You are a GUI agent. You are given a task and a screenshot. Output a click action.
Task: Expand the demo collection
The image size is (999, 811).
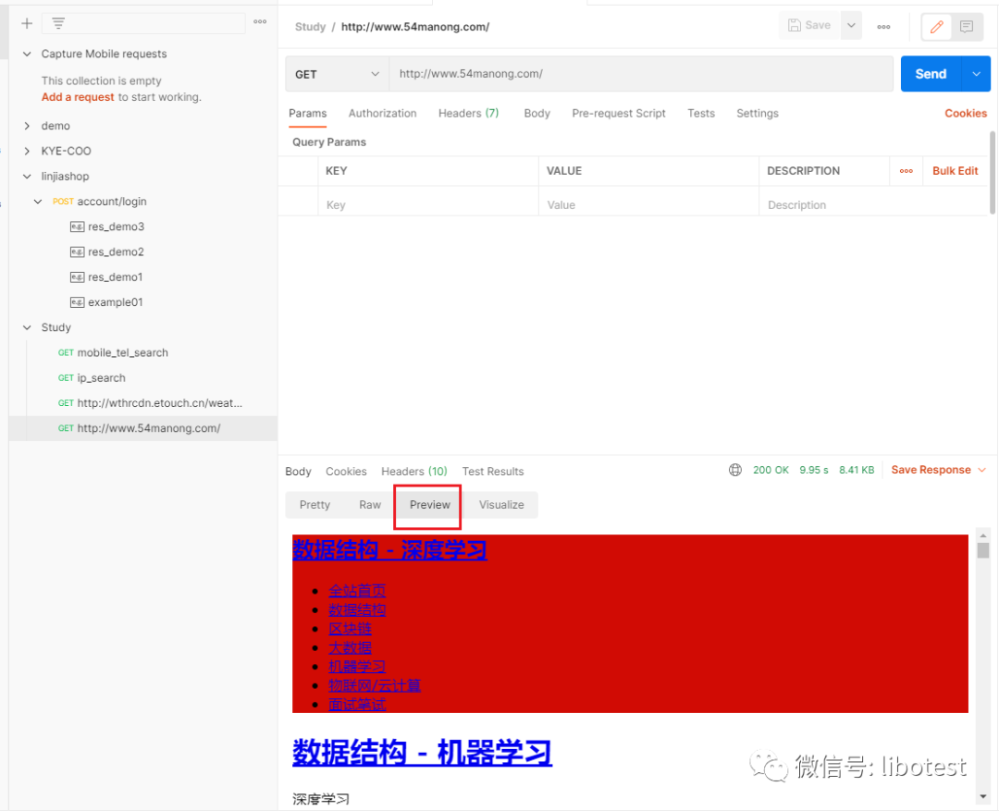27,125
